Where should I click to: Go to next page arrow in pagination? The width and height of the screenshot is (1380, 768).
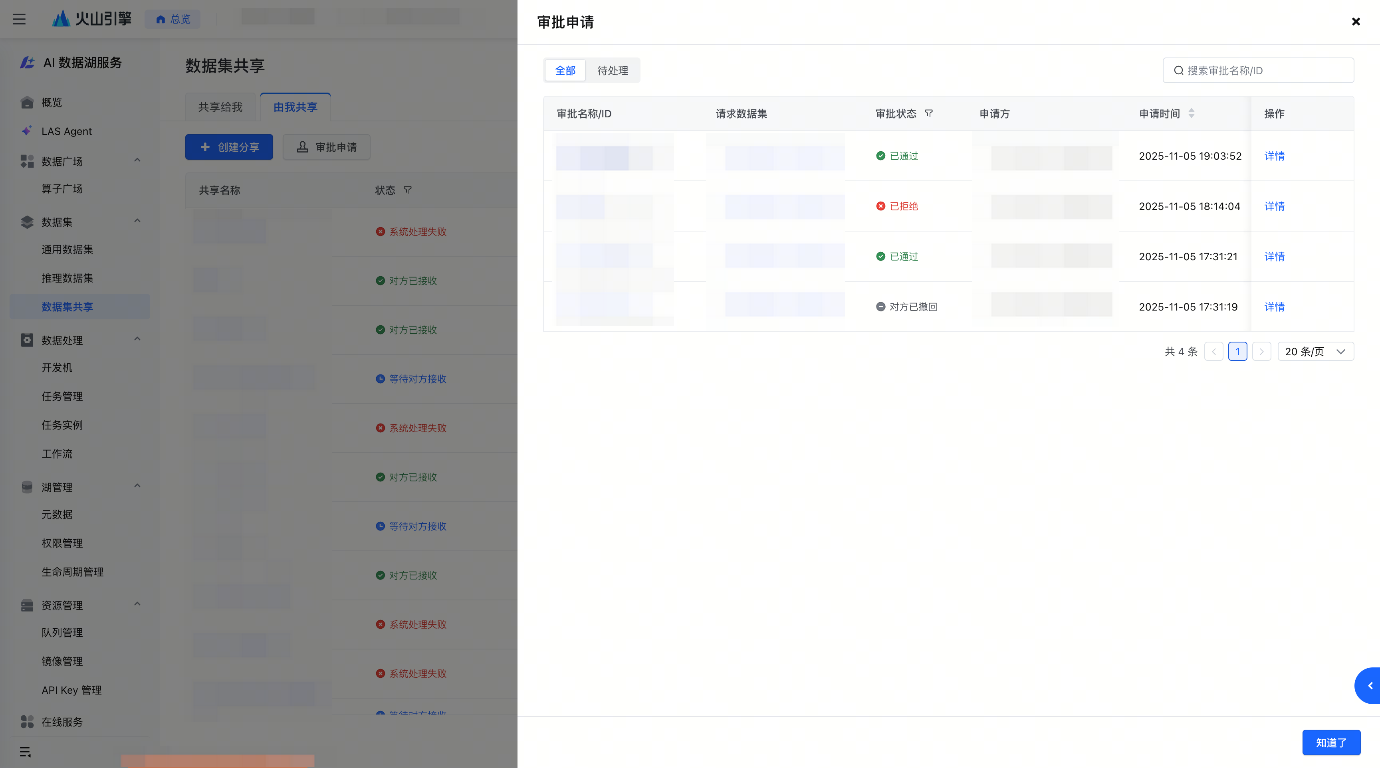[1262, 351]
